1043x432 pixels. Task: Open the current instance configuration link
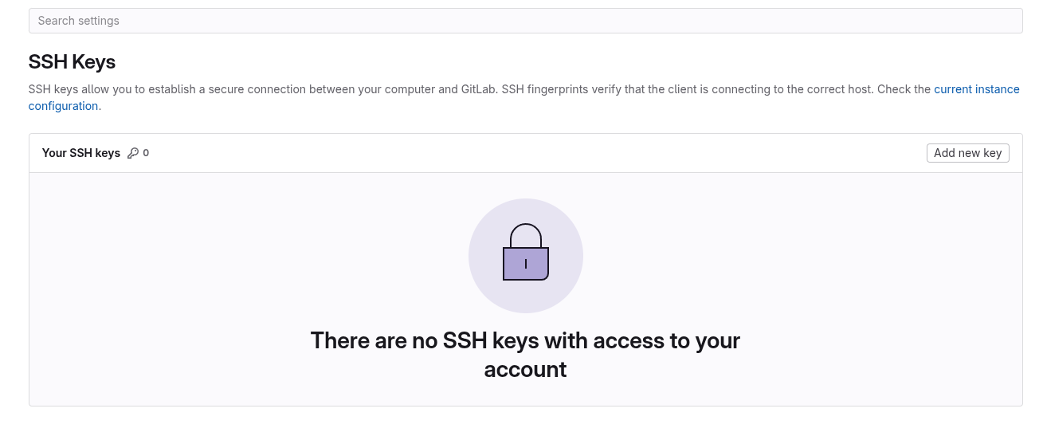(977, 89)
